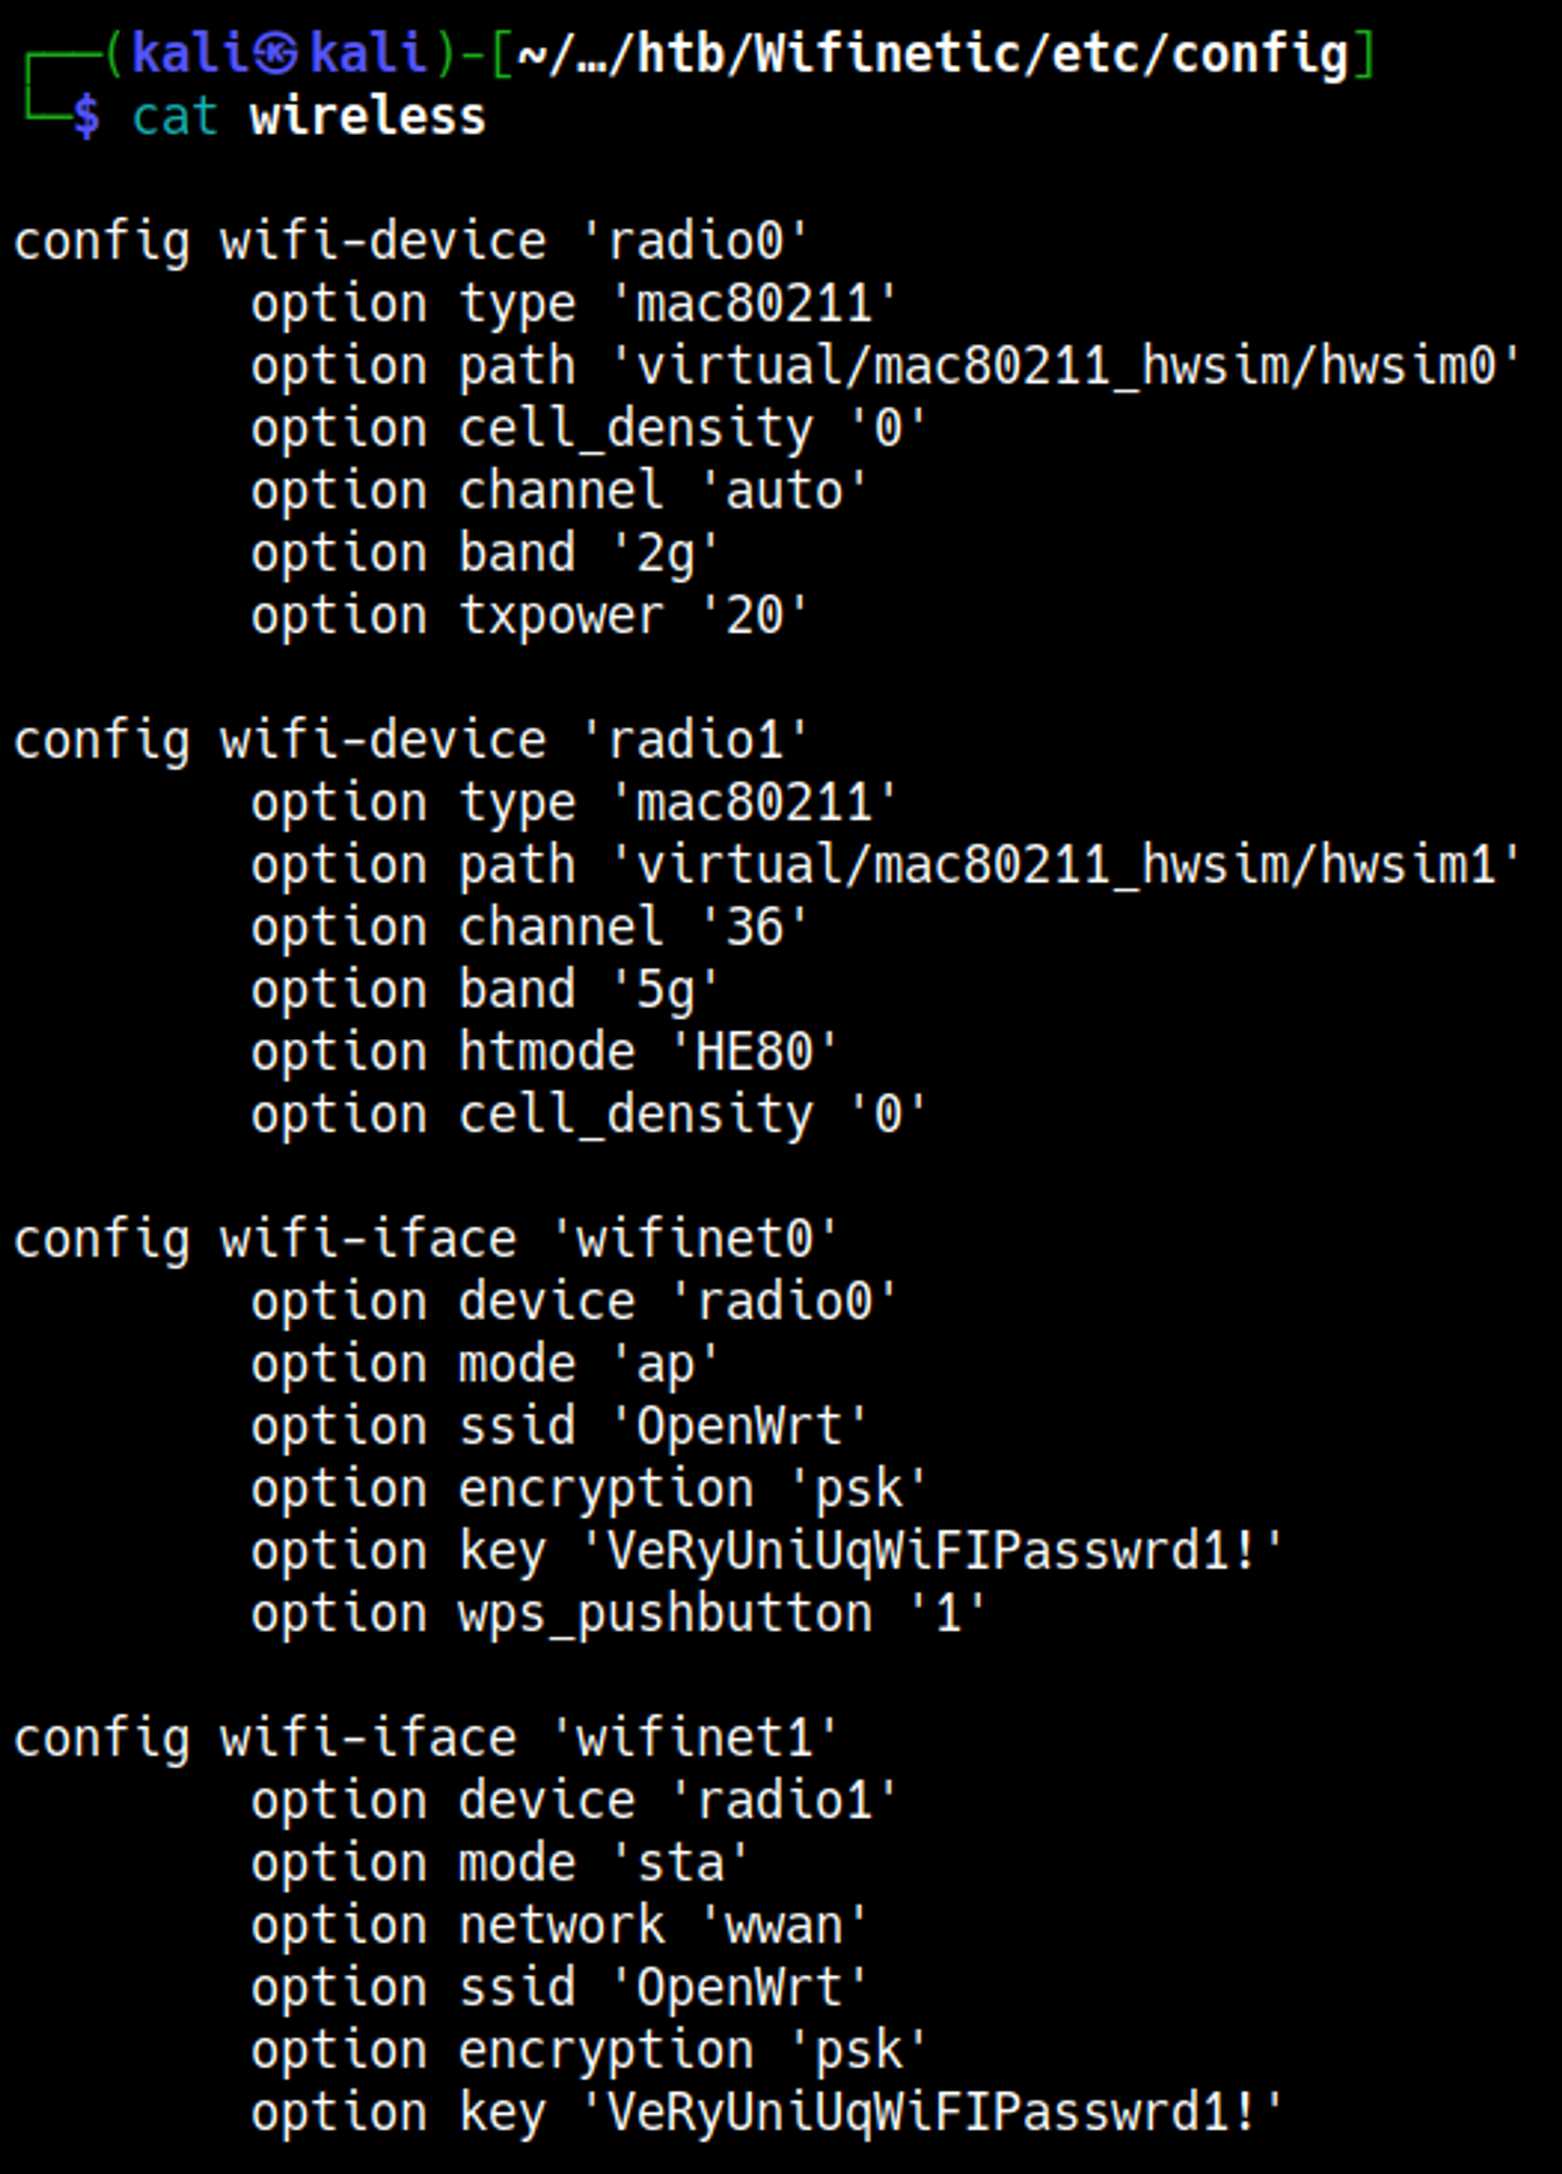Click the channel '36' option line

coord(529,927)
